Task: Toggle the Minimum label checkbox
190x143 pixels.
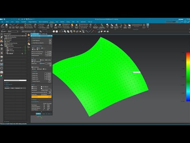Action: click(x=32, y=87)
